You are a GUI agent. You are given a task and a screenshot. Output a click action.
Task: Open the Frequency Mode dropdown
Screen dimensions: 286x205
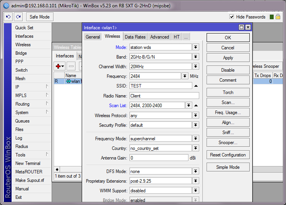point(195,139)
